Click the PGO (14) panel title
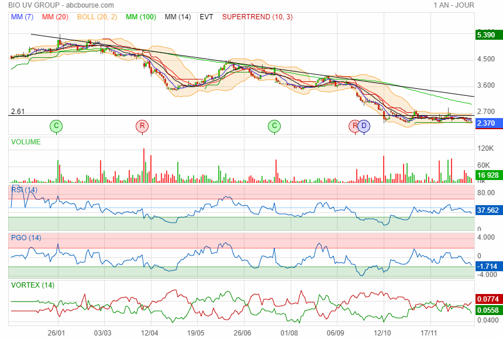The height and width of the screenshot is (339, 503). click(x=26, y=238)
